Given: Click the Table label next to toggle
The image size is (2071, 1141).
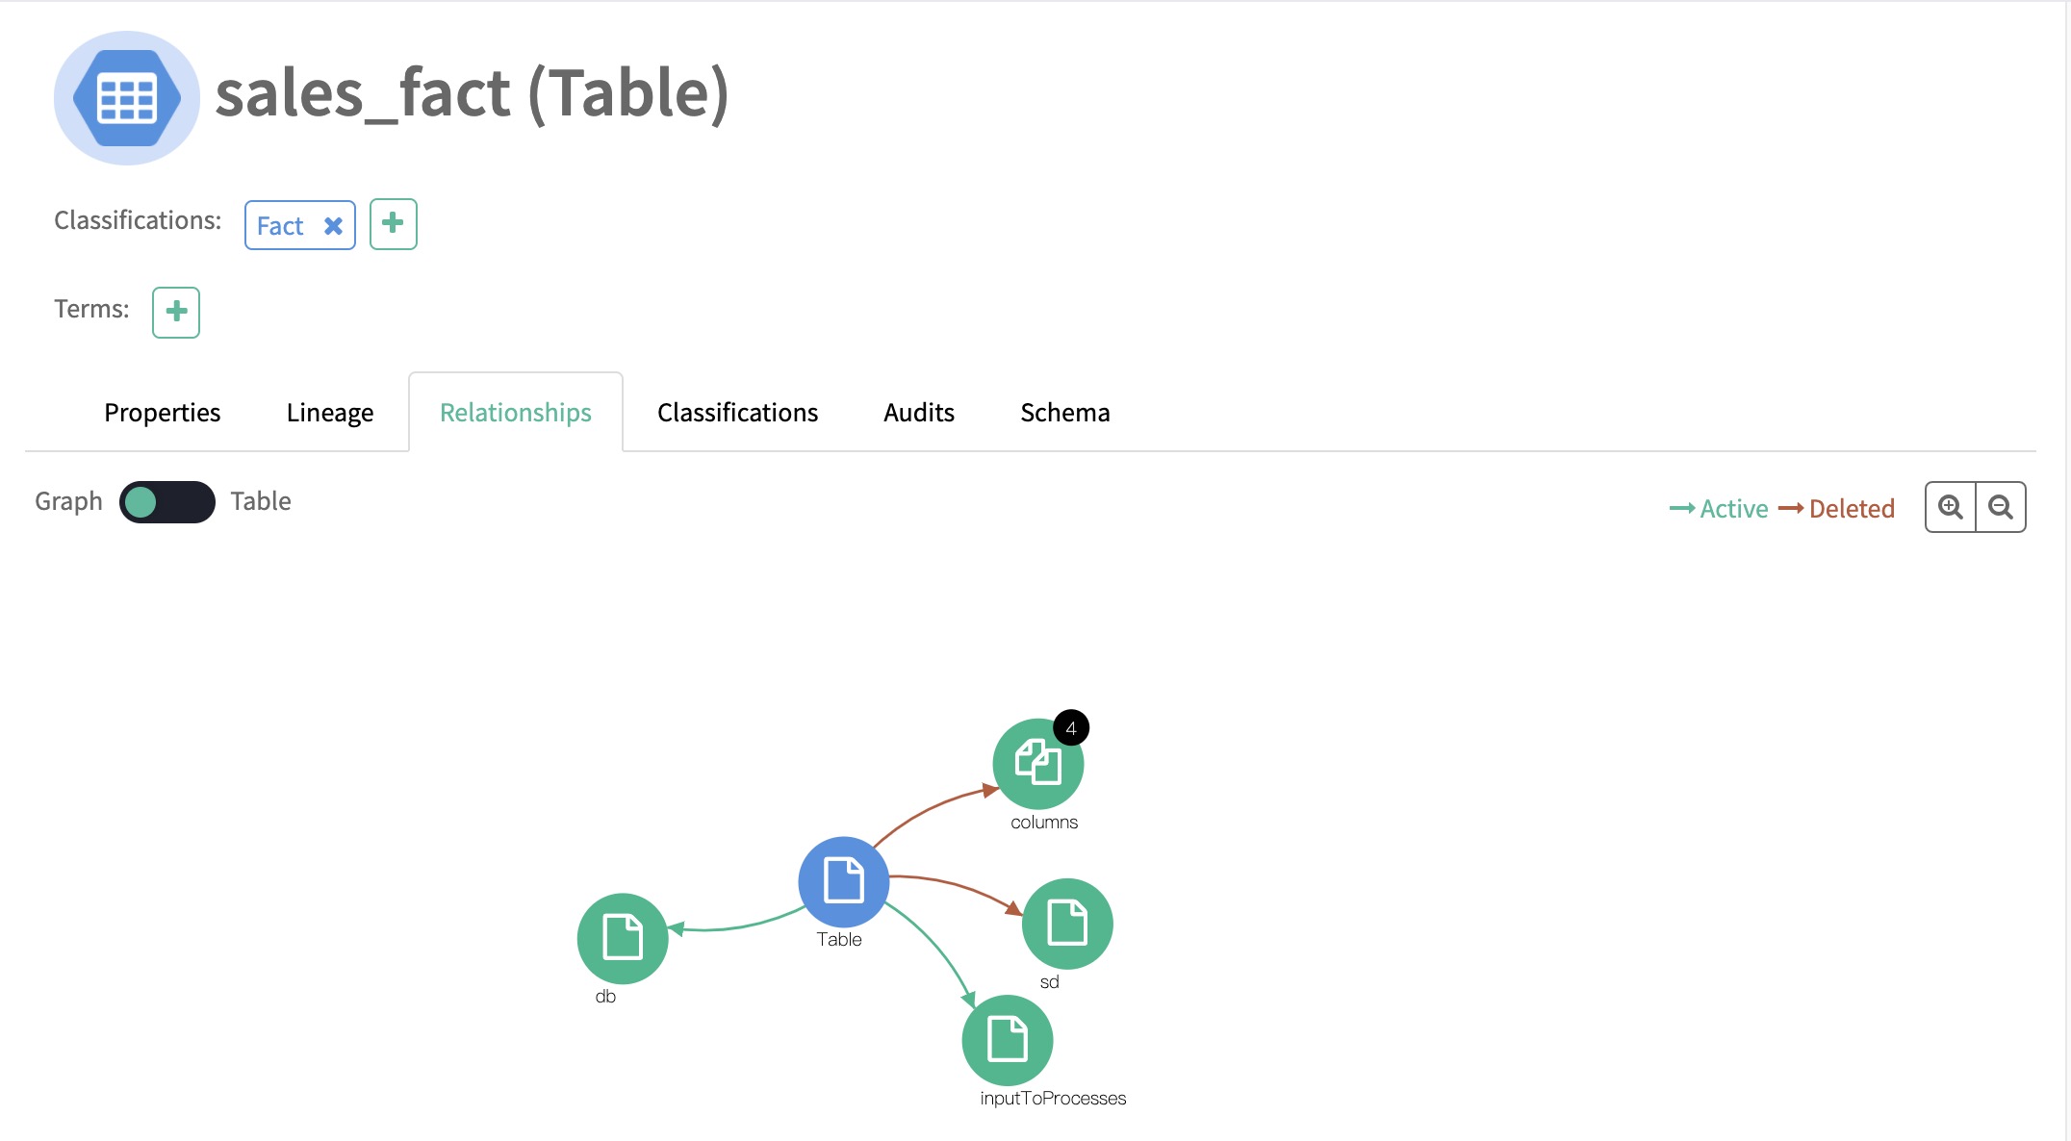Looking at the screenshot, I should 261,501.
